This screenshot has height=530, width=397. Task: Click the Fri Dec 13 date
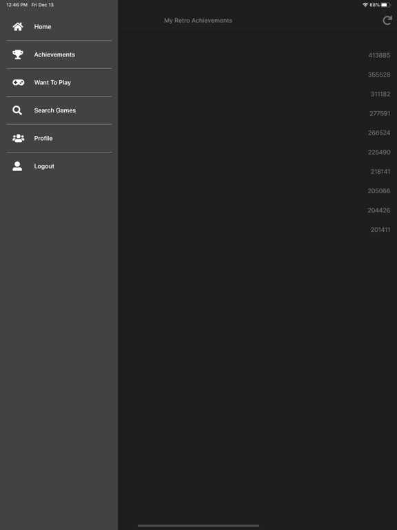(x=43, y=5)
